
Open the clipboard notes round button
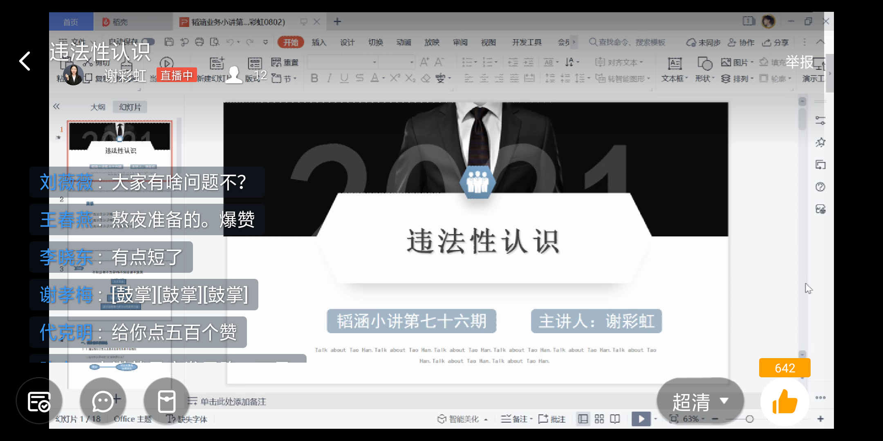click(167, 401)
